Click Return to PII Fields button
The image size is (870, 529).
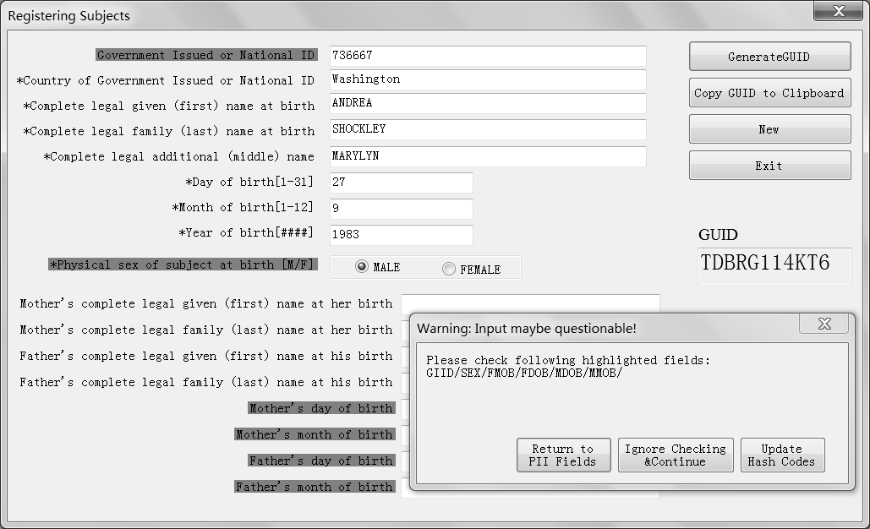point(563,455)
